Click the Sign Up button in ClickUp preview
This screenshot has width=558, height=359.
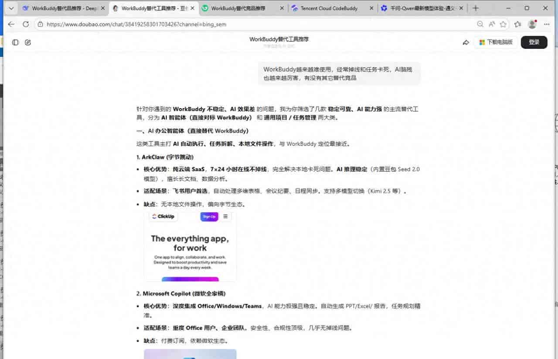tap(209, 217)
